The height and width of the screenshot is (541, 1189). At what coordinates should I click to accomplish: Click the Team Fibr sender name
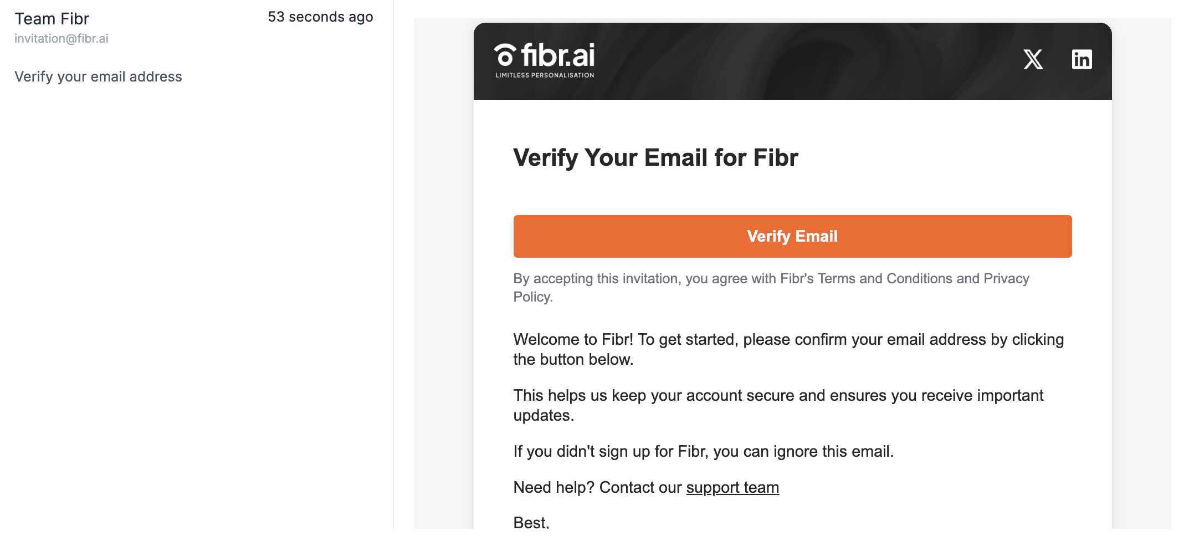pyautogui.click(x=52, y=19)
